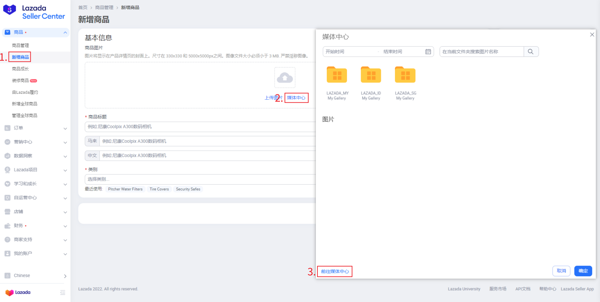Click the 商家支持 help icon
Image resolution: width=600 pixels, height=302 pixels.
pyautogui.click(x=8, y=240)
